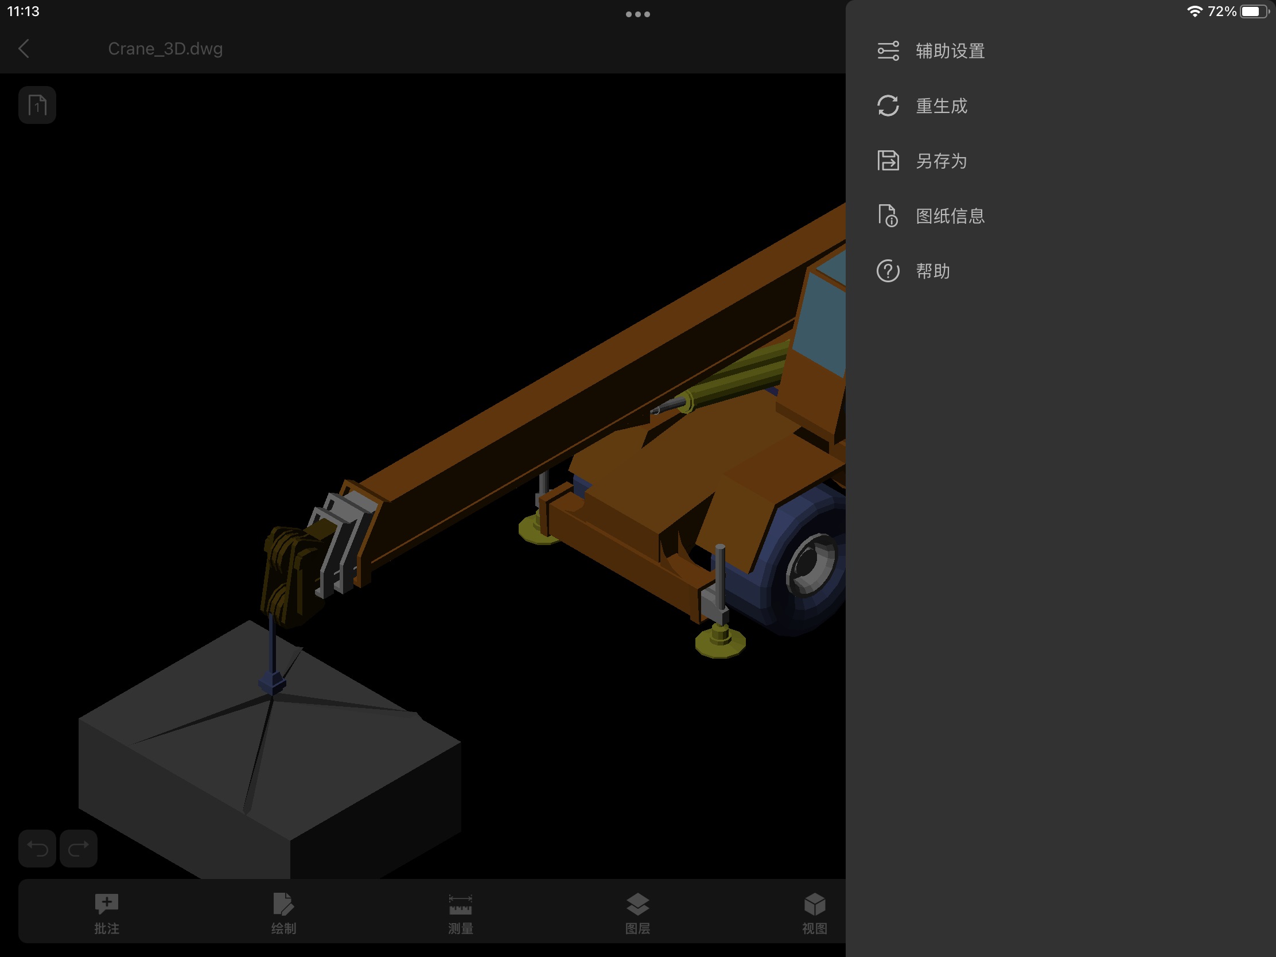The height and width of the screenshot is (957, 1276).
Task: Open the 图层 layers panel
Action: point(637,912)
